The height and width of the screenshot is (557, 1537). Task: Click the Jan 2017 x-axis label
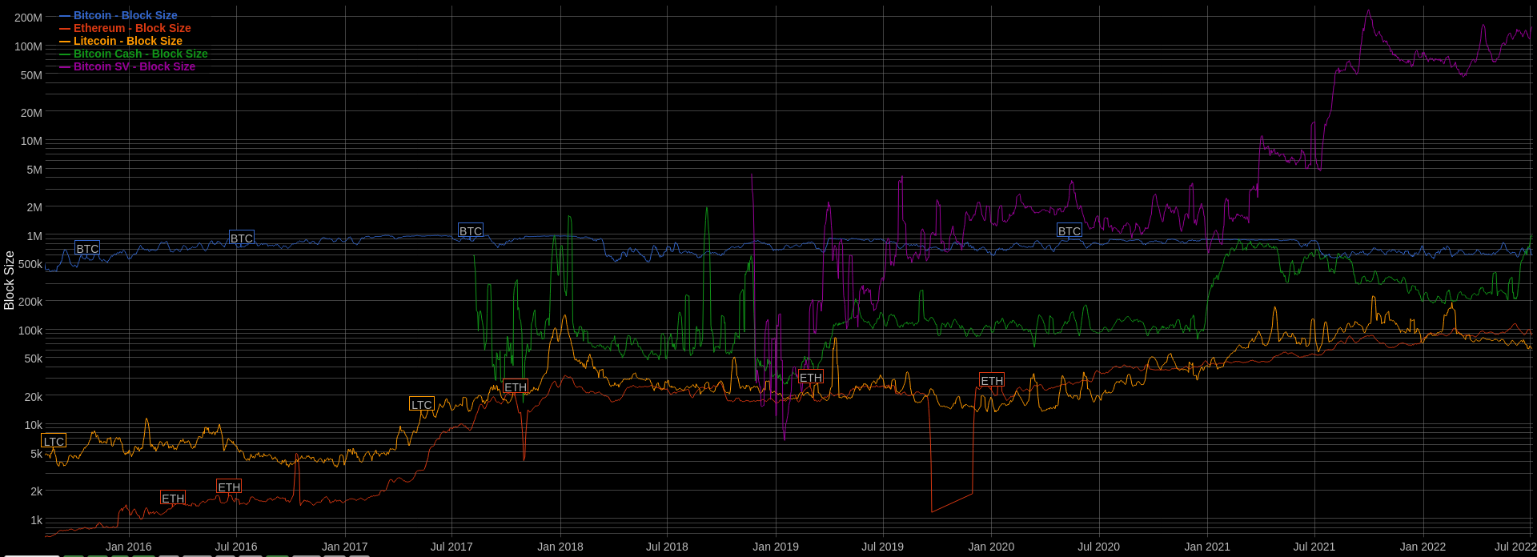pyautogui.click(x=345, y=547)
